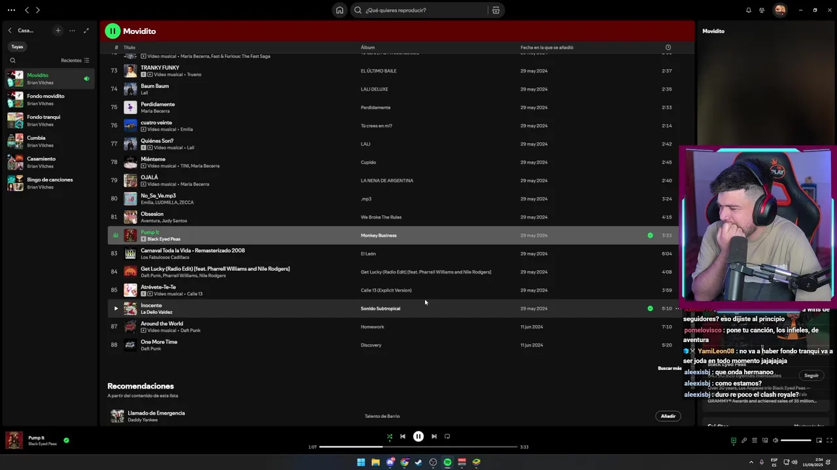The image size is (837, 470).
Task: Toggle the 'Tuyas' filter chip
Action: coord(17,46)
